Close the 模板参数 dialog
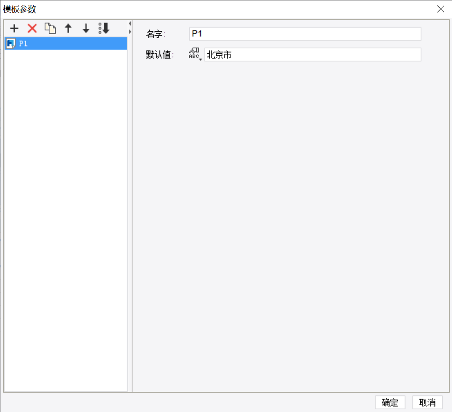This screenshot has height=412, width=452. (440, 9)
